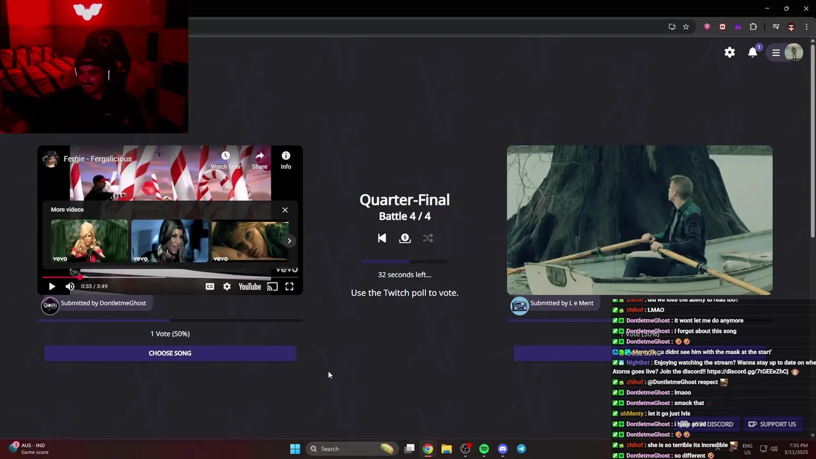Open Chrome from the taskbar

428,449
